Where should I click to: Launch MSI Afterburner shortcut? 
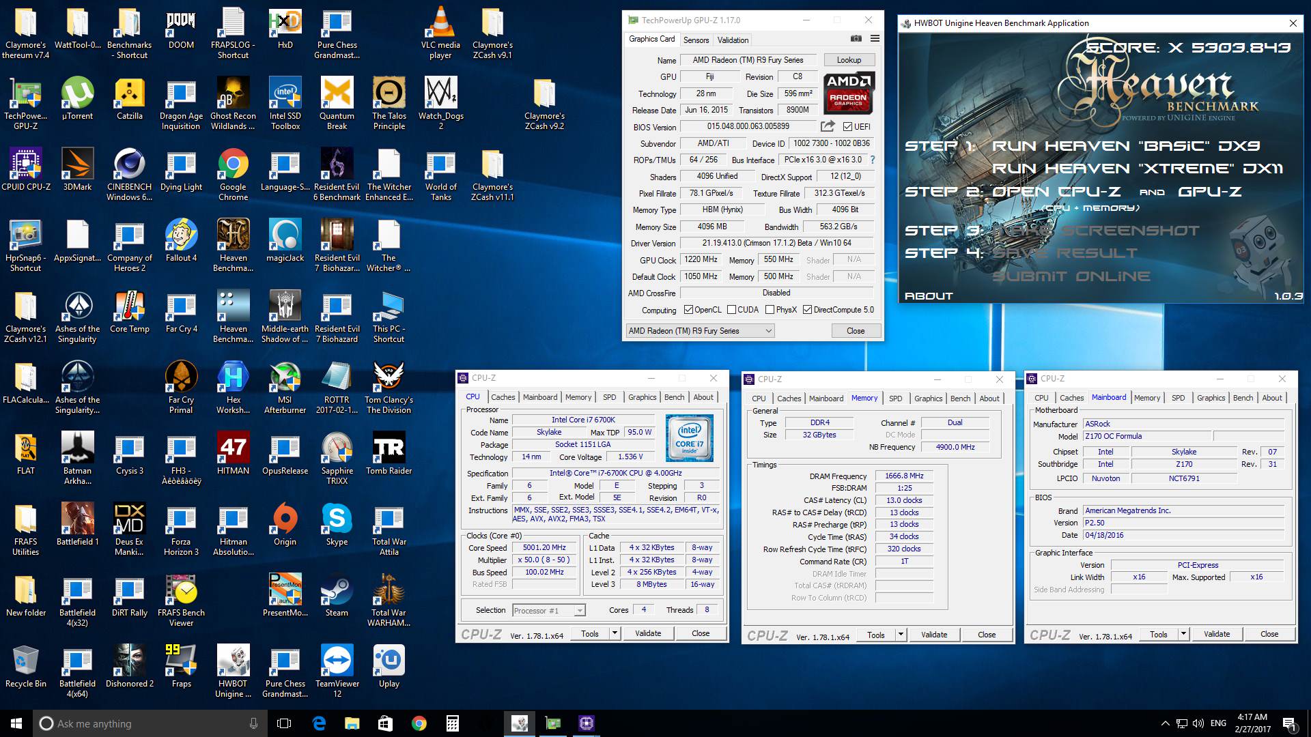tap(285, 388)
